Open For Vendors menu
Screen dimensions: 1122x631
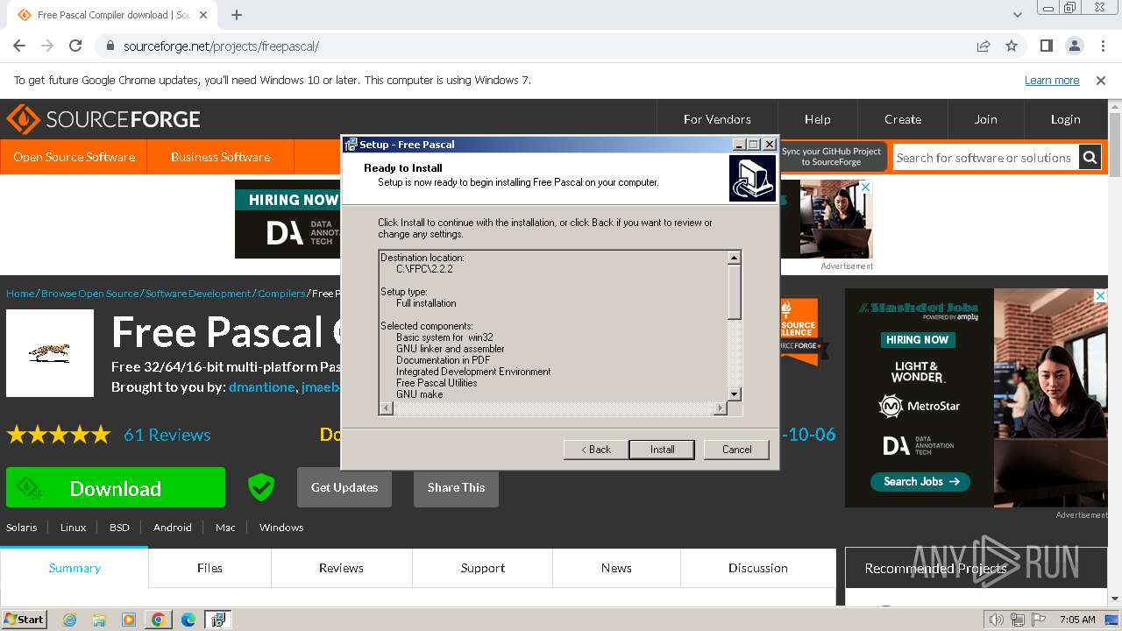coord(717,119)
